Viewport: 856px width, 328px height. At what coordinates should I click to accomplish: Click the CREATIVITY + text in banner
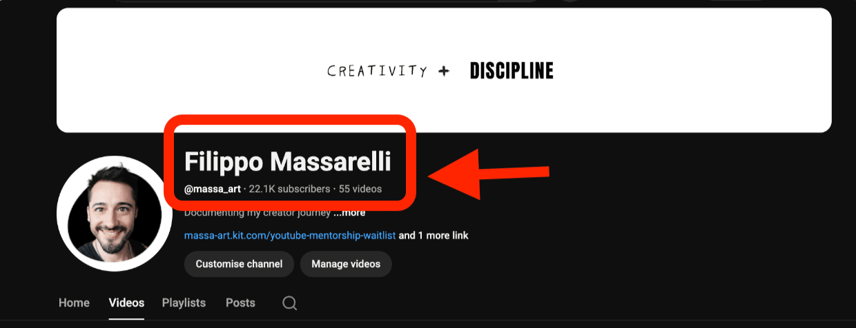[x=389, y=70]
